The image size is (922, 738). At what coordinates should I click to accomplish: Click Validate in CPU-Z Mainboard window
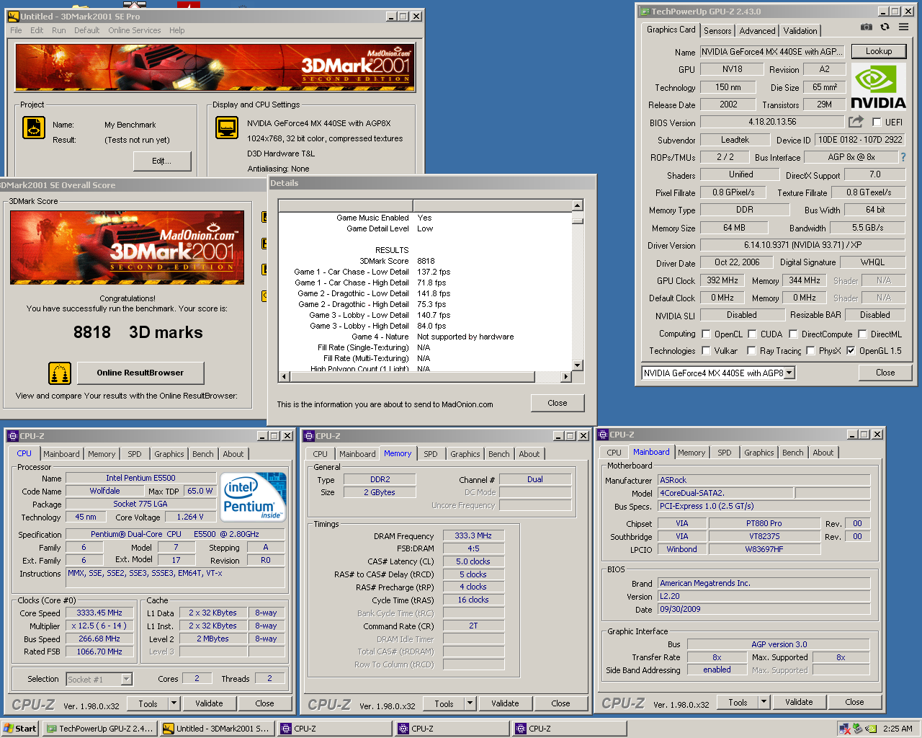point(799,702)
